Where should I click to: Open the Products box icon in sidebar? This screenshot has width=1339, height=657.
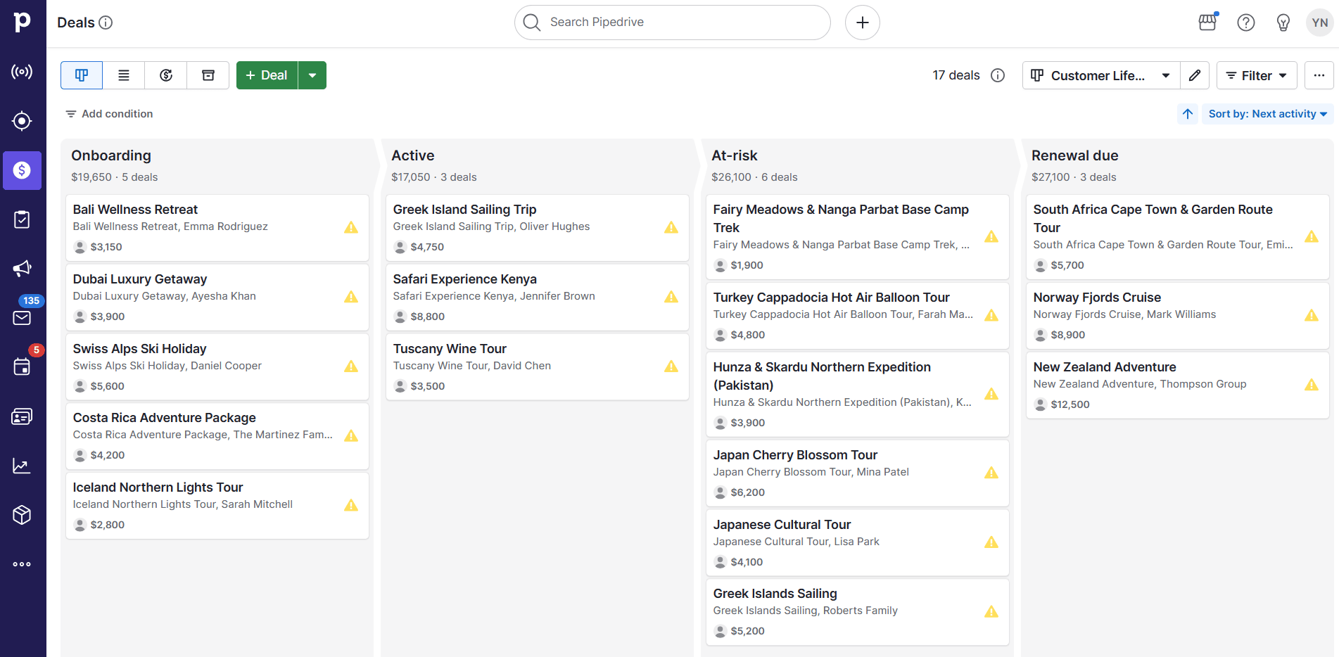(x=22, y=515)
